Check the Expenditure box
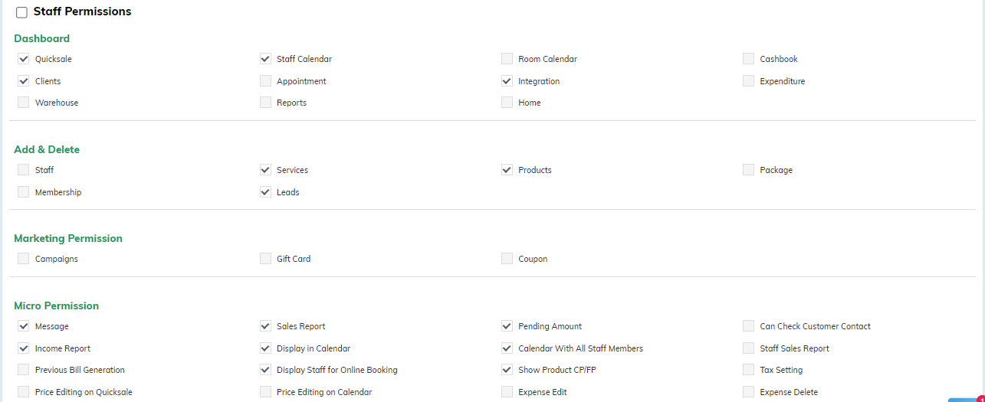Viewport: 985px width, 402px height. click(748, 80)
